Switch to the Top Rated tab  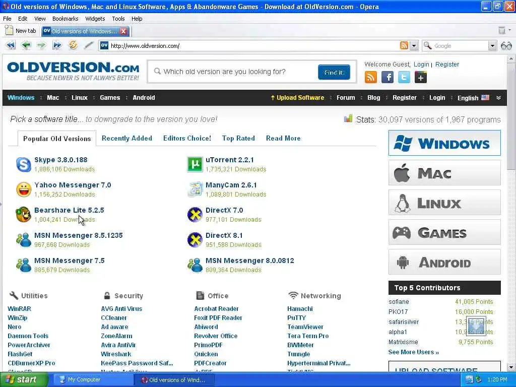point(238,138)
